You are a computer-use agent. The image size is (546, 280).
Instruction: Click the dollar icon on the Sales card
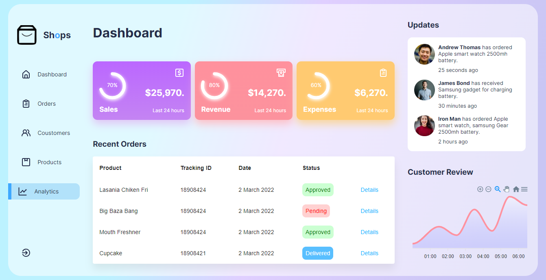(179, 73)
